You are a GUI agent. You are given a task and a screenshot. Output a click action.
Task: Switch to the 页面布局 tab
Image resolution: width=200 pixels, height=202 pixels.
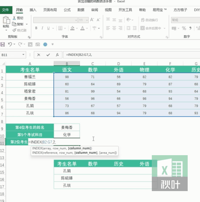click(50, 10)
